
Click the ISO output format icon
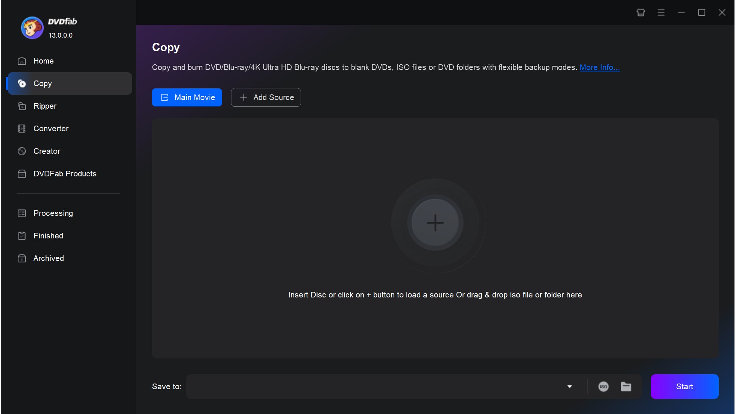tap(603, 386)
